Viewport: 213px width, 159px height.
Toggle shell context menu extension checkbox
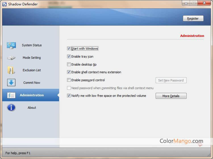(x=69, y=72)
